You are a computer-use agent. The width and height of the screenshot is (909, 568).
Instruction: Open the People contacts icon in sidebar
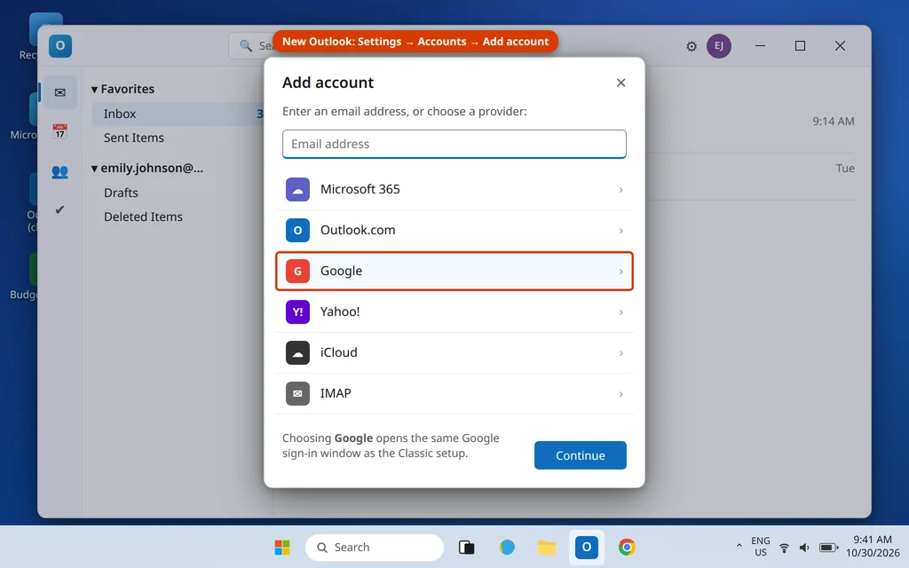(59, 171)
